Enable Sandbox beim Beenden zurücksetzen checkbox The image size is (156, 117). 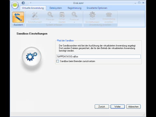(x=58, y=61)
